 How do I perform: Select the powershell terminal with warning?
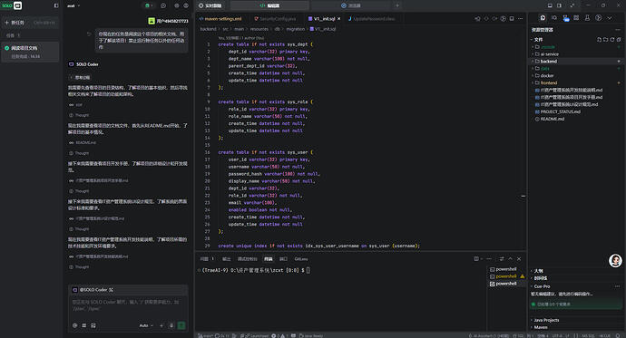click(506, 276)
